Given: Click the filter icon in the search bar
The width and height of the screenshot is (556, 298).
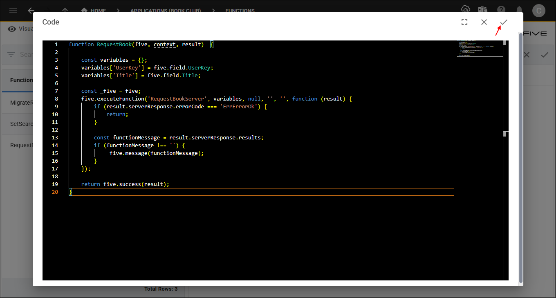Looking at the screenshot, I should click(11, 54).
